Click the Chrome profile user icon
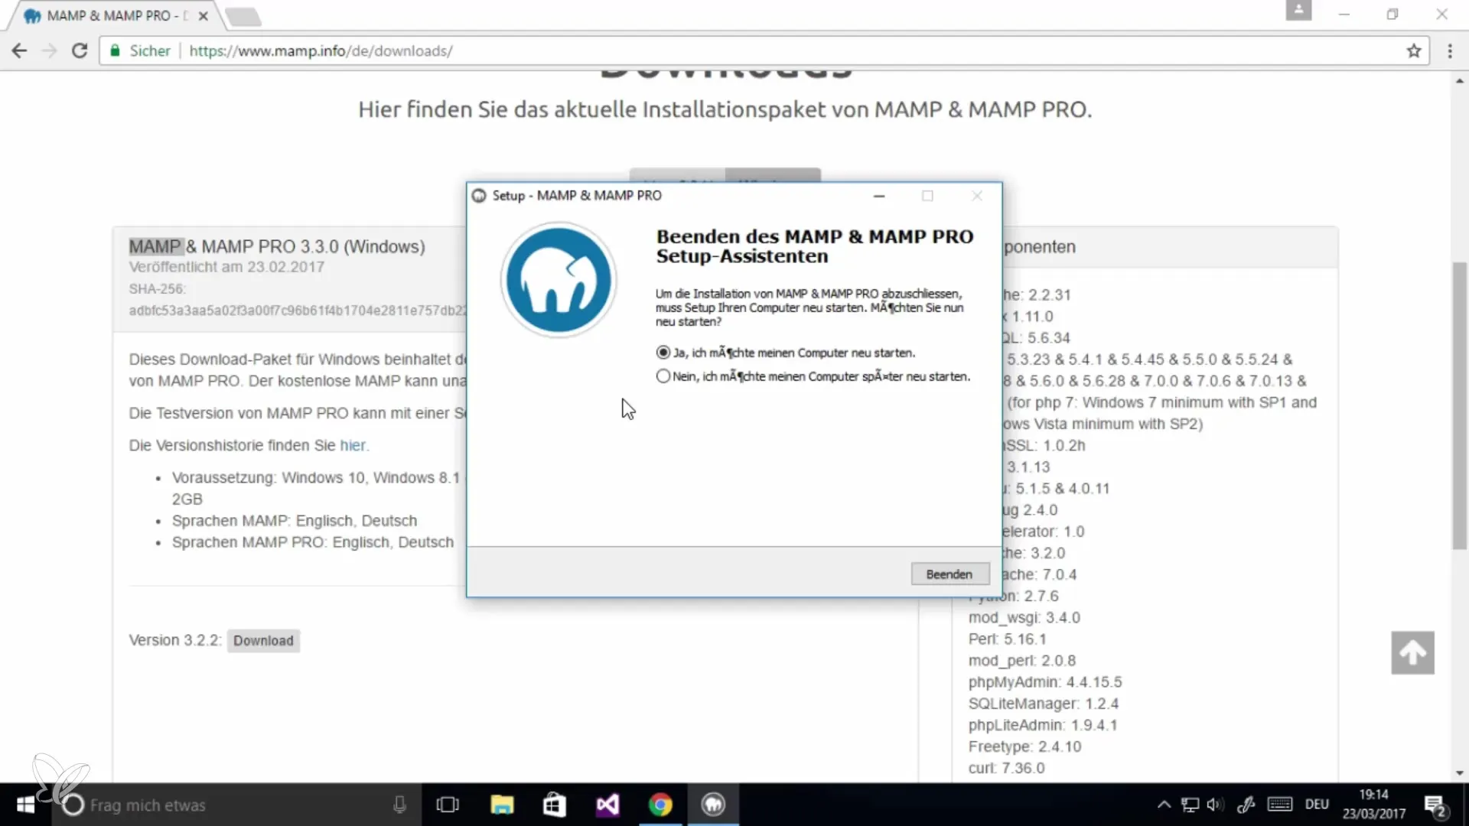The image size is (1469, 826). point(1298,11)
